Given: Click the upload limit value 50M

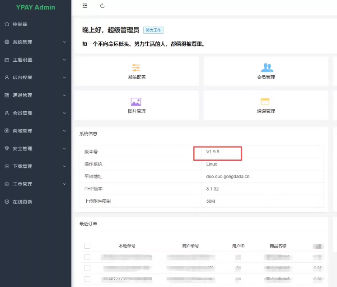Looking at the screenshot, I should coord(211,201).
